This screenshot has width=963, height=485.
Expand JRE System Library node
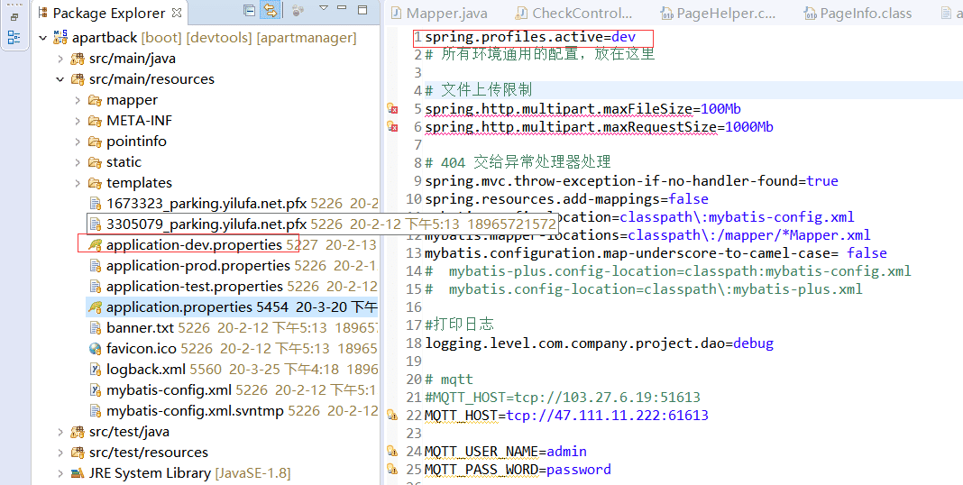(x=60, y=474)
